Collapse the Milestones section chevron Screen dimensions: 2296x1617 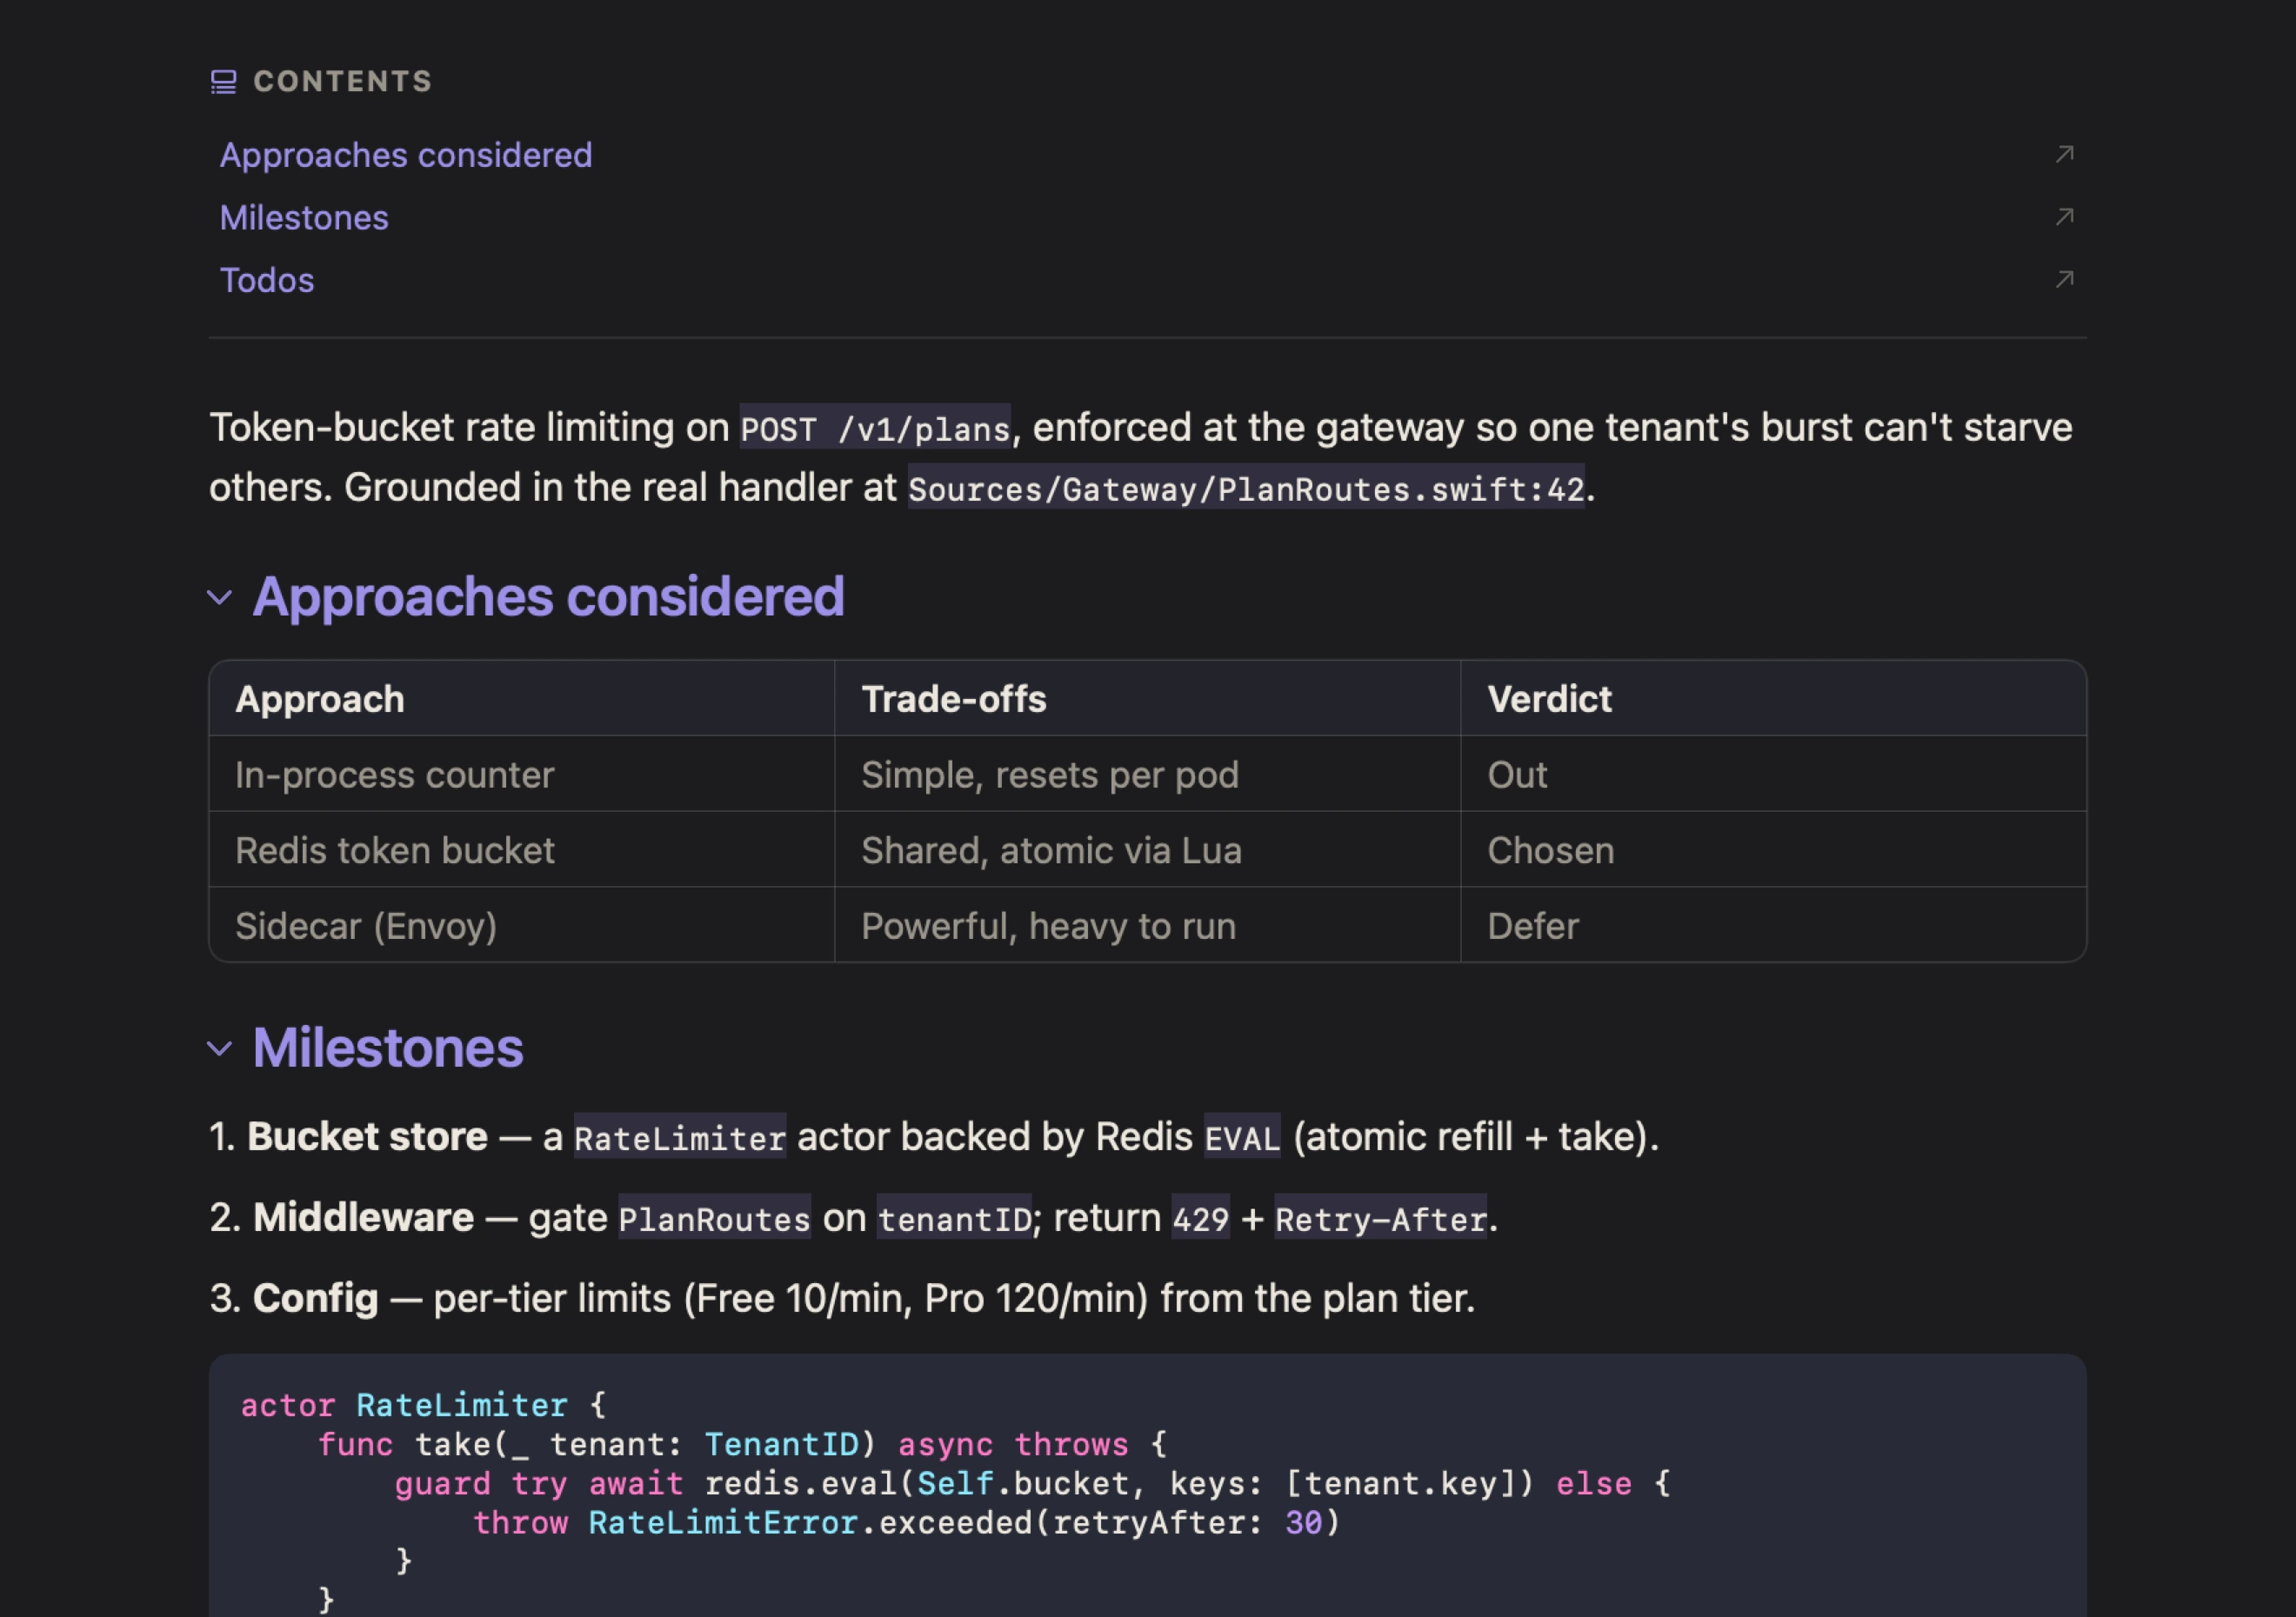(220, 1048)
